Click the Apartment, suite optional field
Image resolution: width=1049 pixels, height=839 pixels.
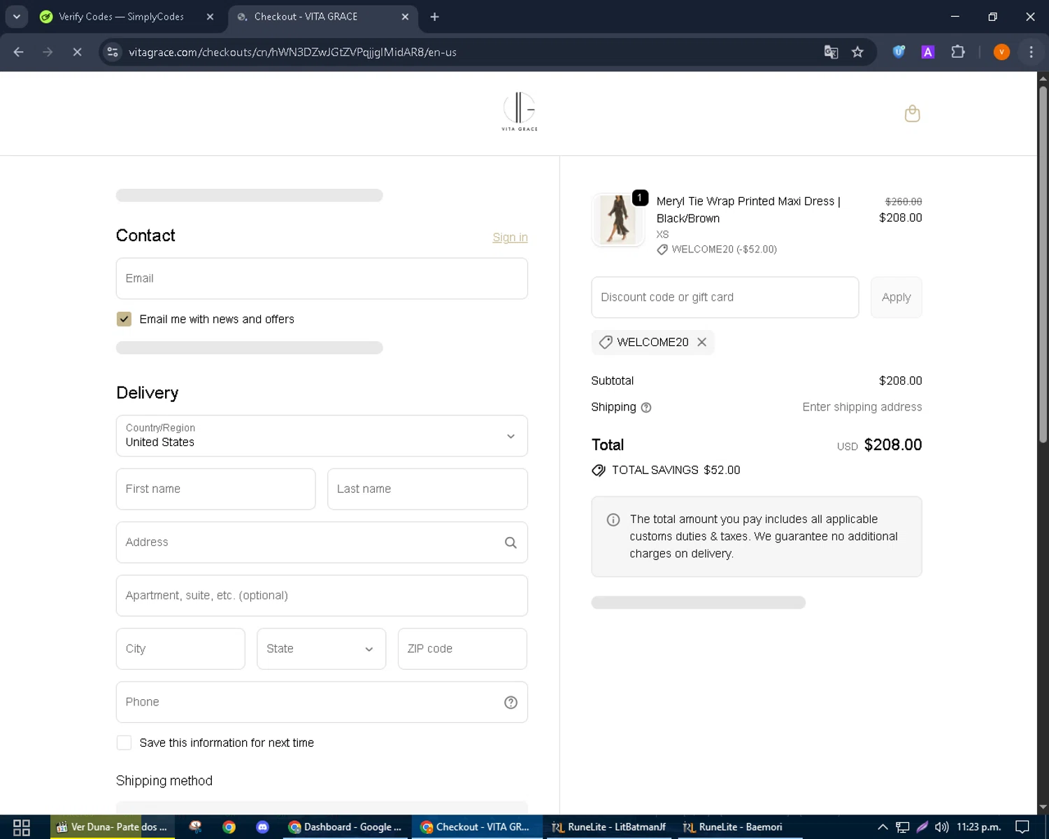pyautogui.click(x=322, y=596)
